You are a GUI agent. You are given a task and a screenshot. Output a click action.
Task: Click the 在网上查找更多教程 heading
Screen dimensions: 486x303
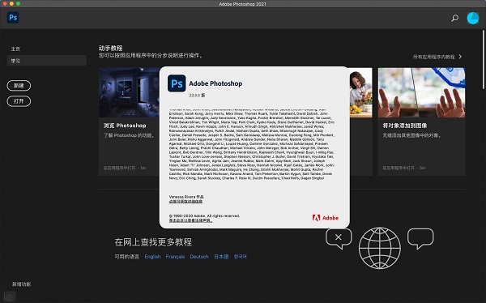153,242
